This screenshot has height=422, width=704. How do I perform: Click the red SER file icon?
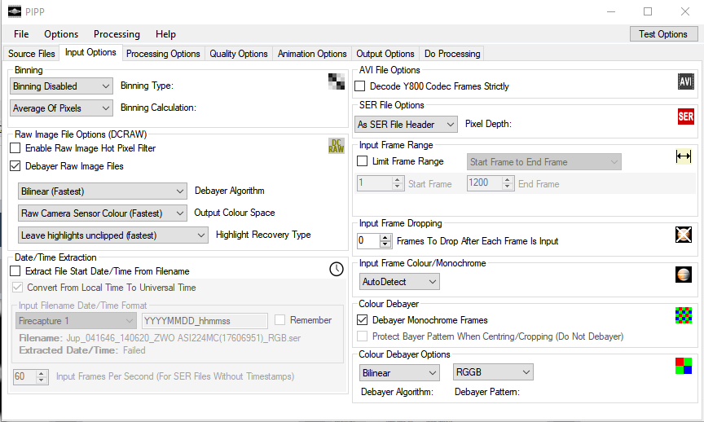click(x=686, y=116)
